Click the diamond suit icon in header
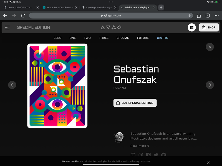Image resolution: width=222 pixels, height=166 pixels. [119, 27]
